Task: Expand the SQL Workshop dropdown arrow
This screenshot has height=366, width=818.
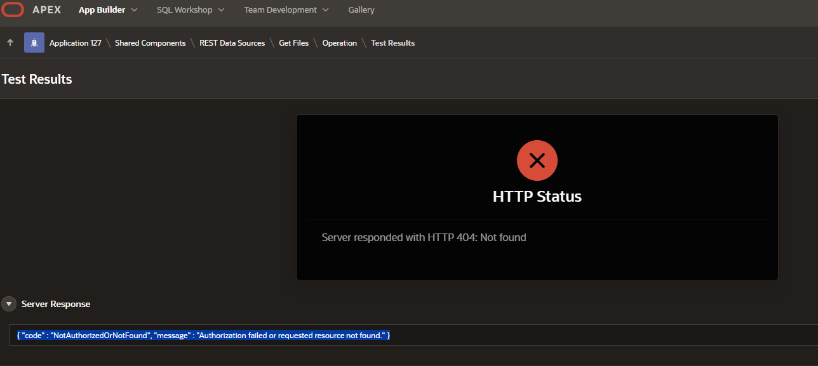Action: (x=221, y=10)
